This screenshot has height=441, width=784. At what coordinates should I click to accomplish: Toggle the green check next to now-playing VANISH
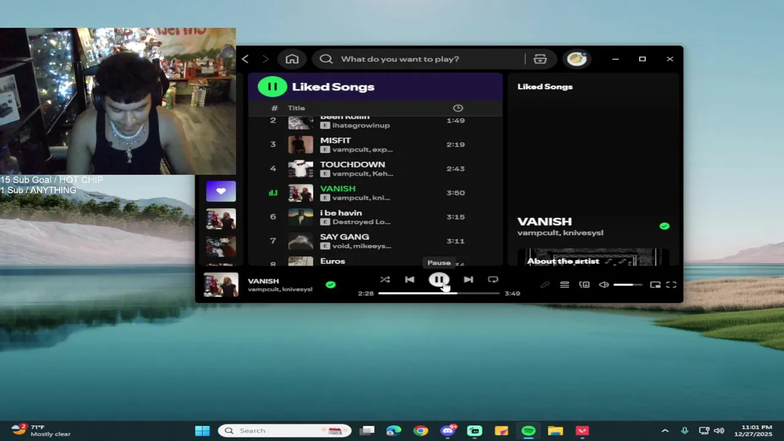331,285
